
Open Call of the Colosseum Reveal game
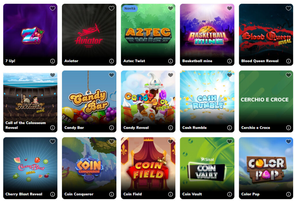pos(30,101)
